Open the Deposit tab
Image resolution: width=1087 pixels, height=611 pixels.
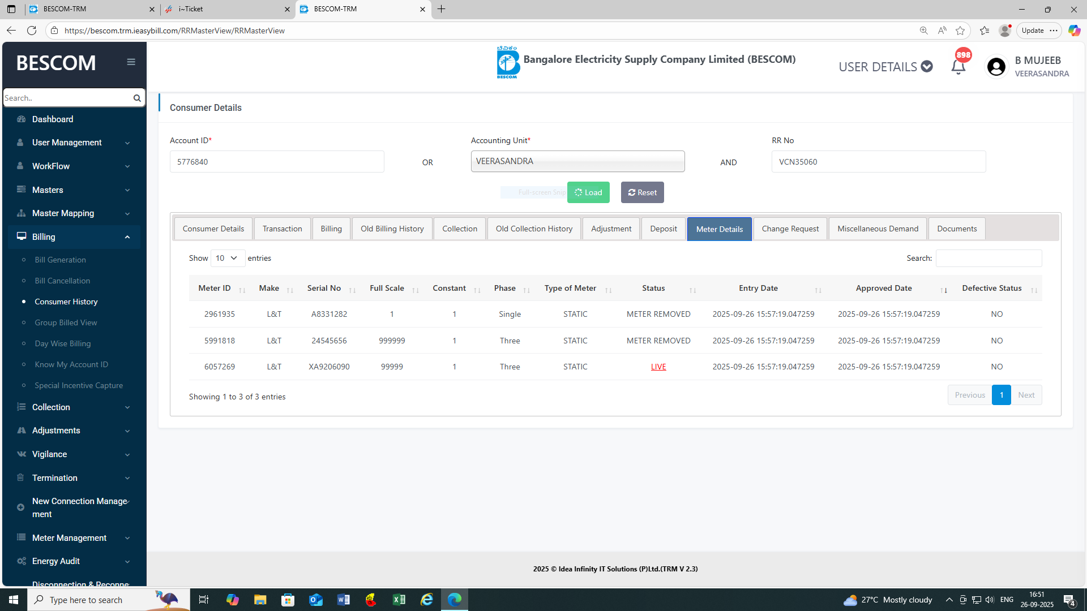pos(663,229)
